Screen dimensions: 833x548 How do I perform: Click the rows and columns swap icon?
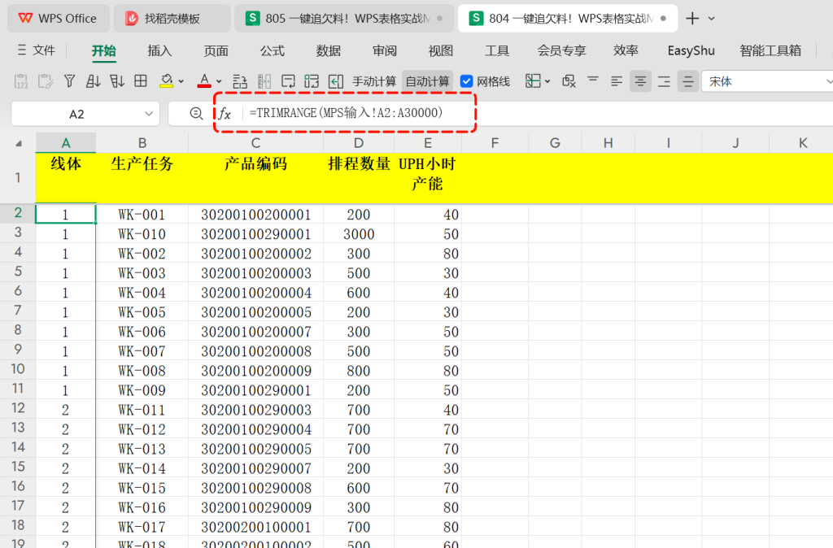(240, 81)
